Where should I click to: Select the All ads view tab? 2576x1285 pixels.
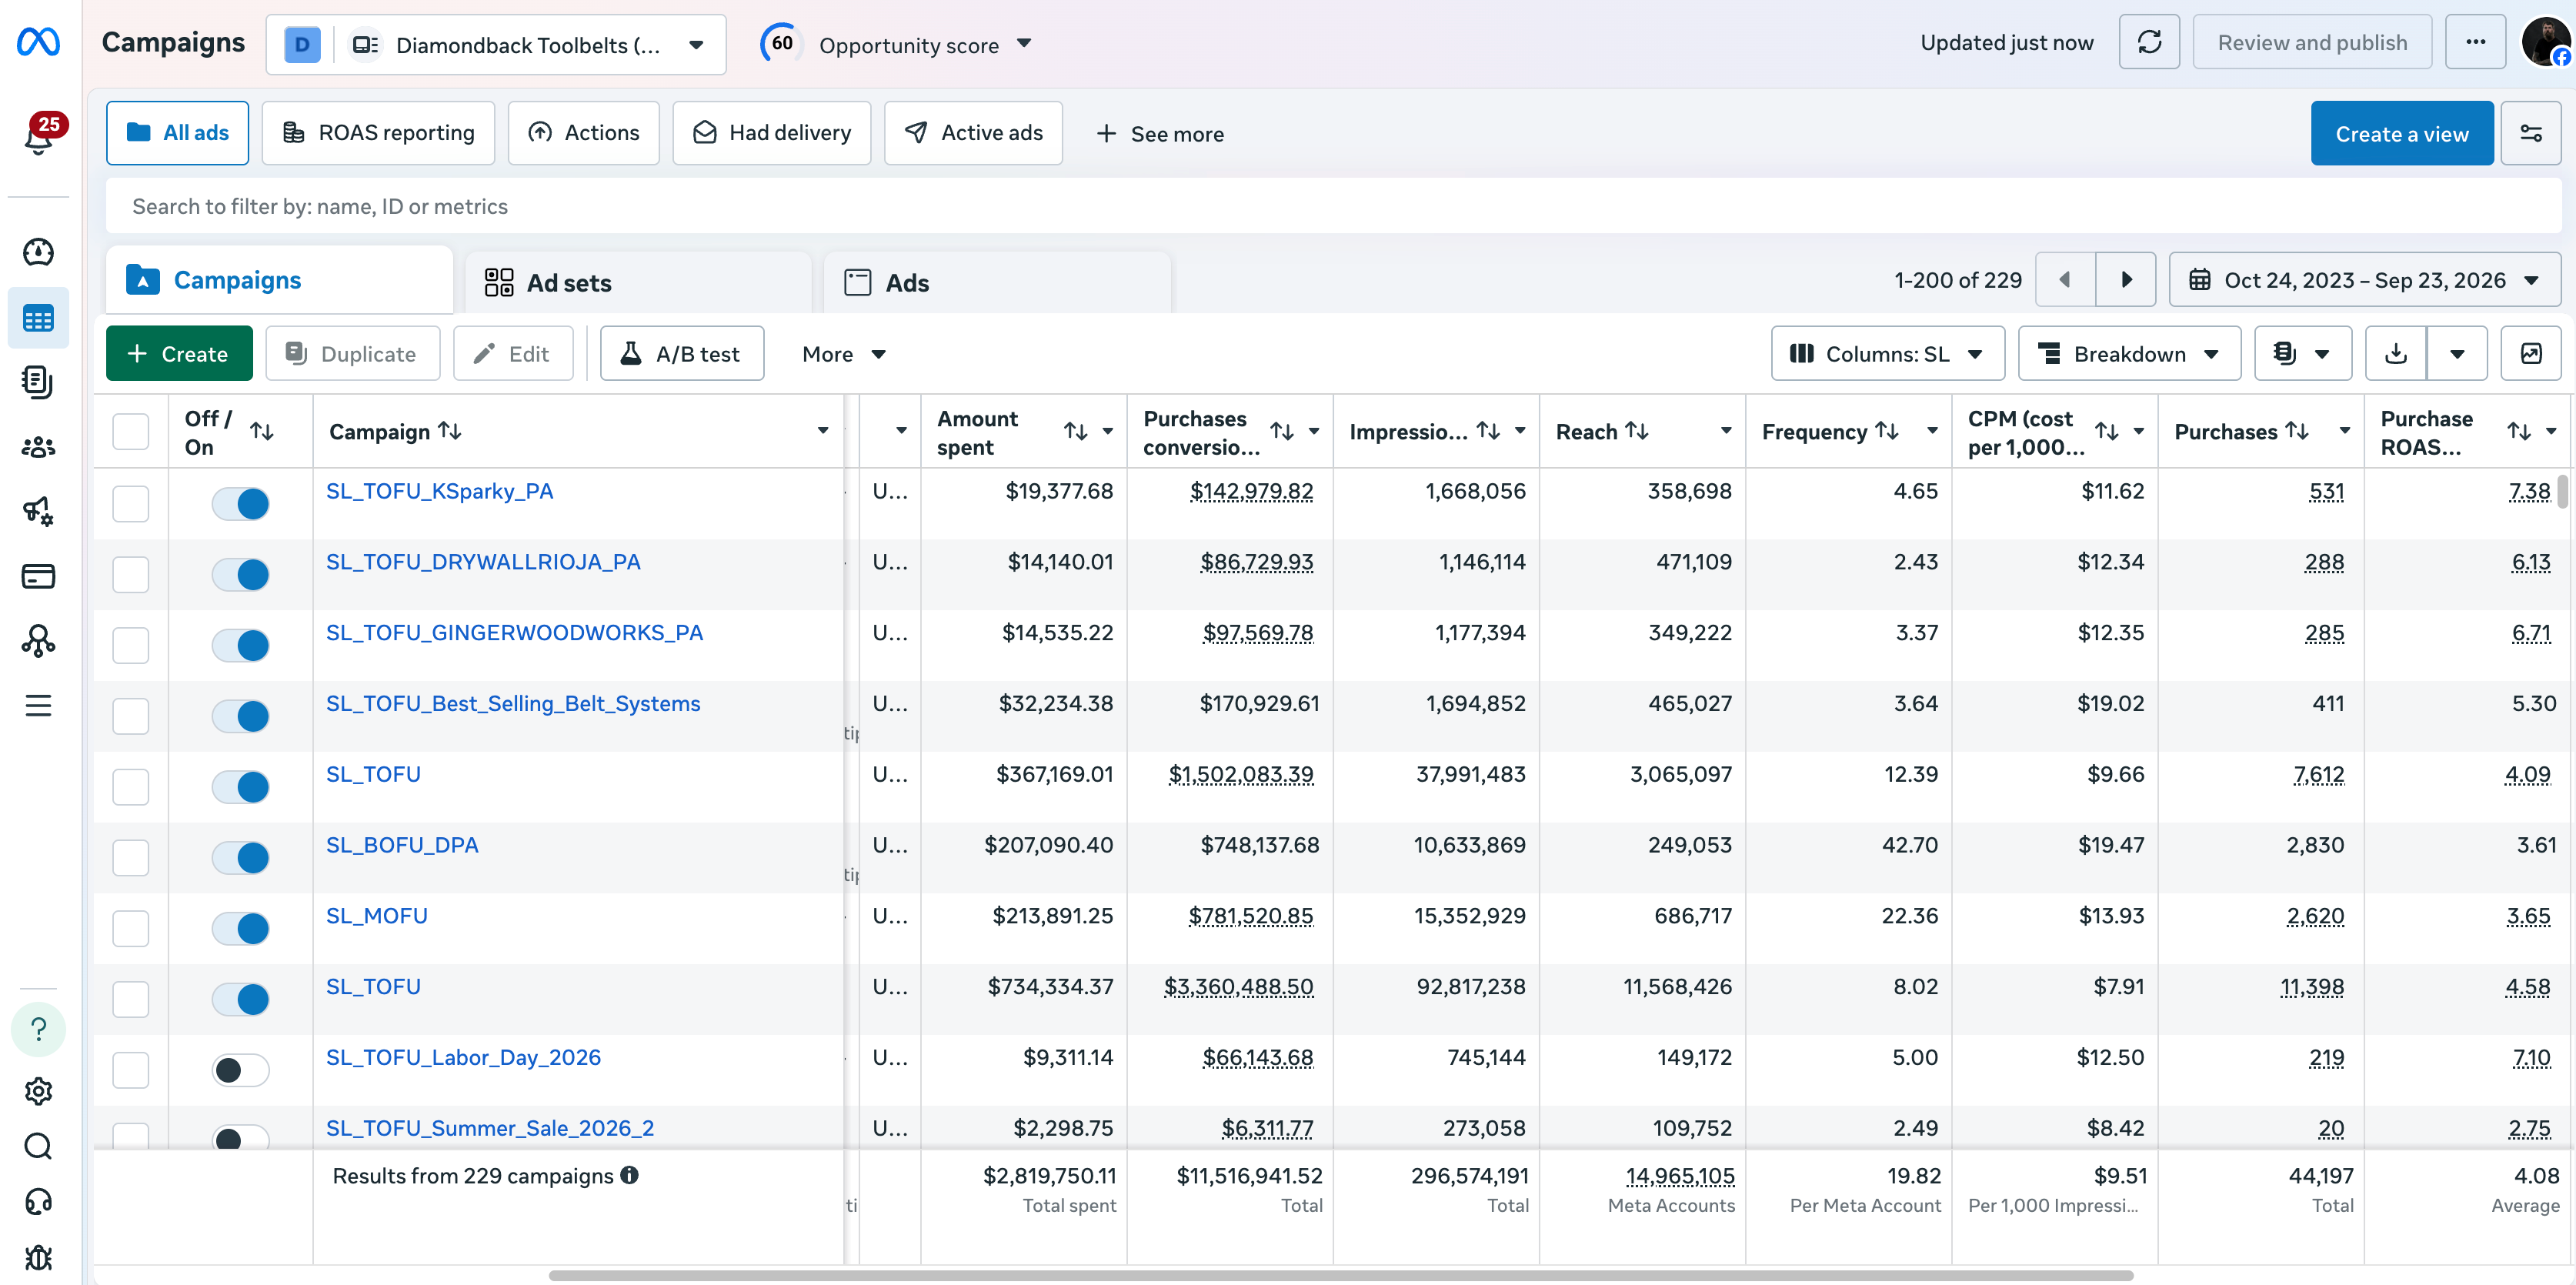coord(178,133)
